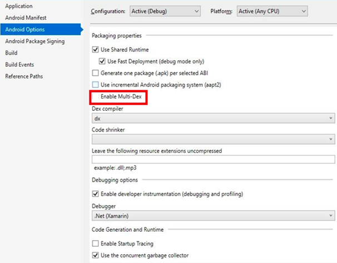337x263 pixels.
Task: Open the Configuration dropdown
Action: coord(165,11)
